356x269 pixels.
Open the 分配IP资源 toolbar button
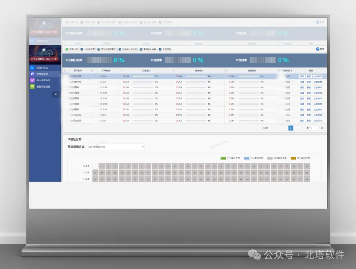click(x=87, y=49)
